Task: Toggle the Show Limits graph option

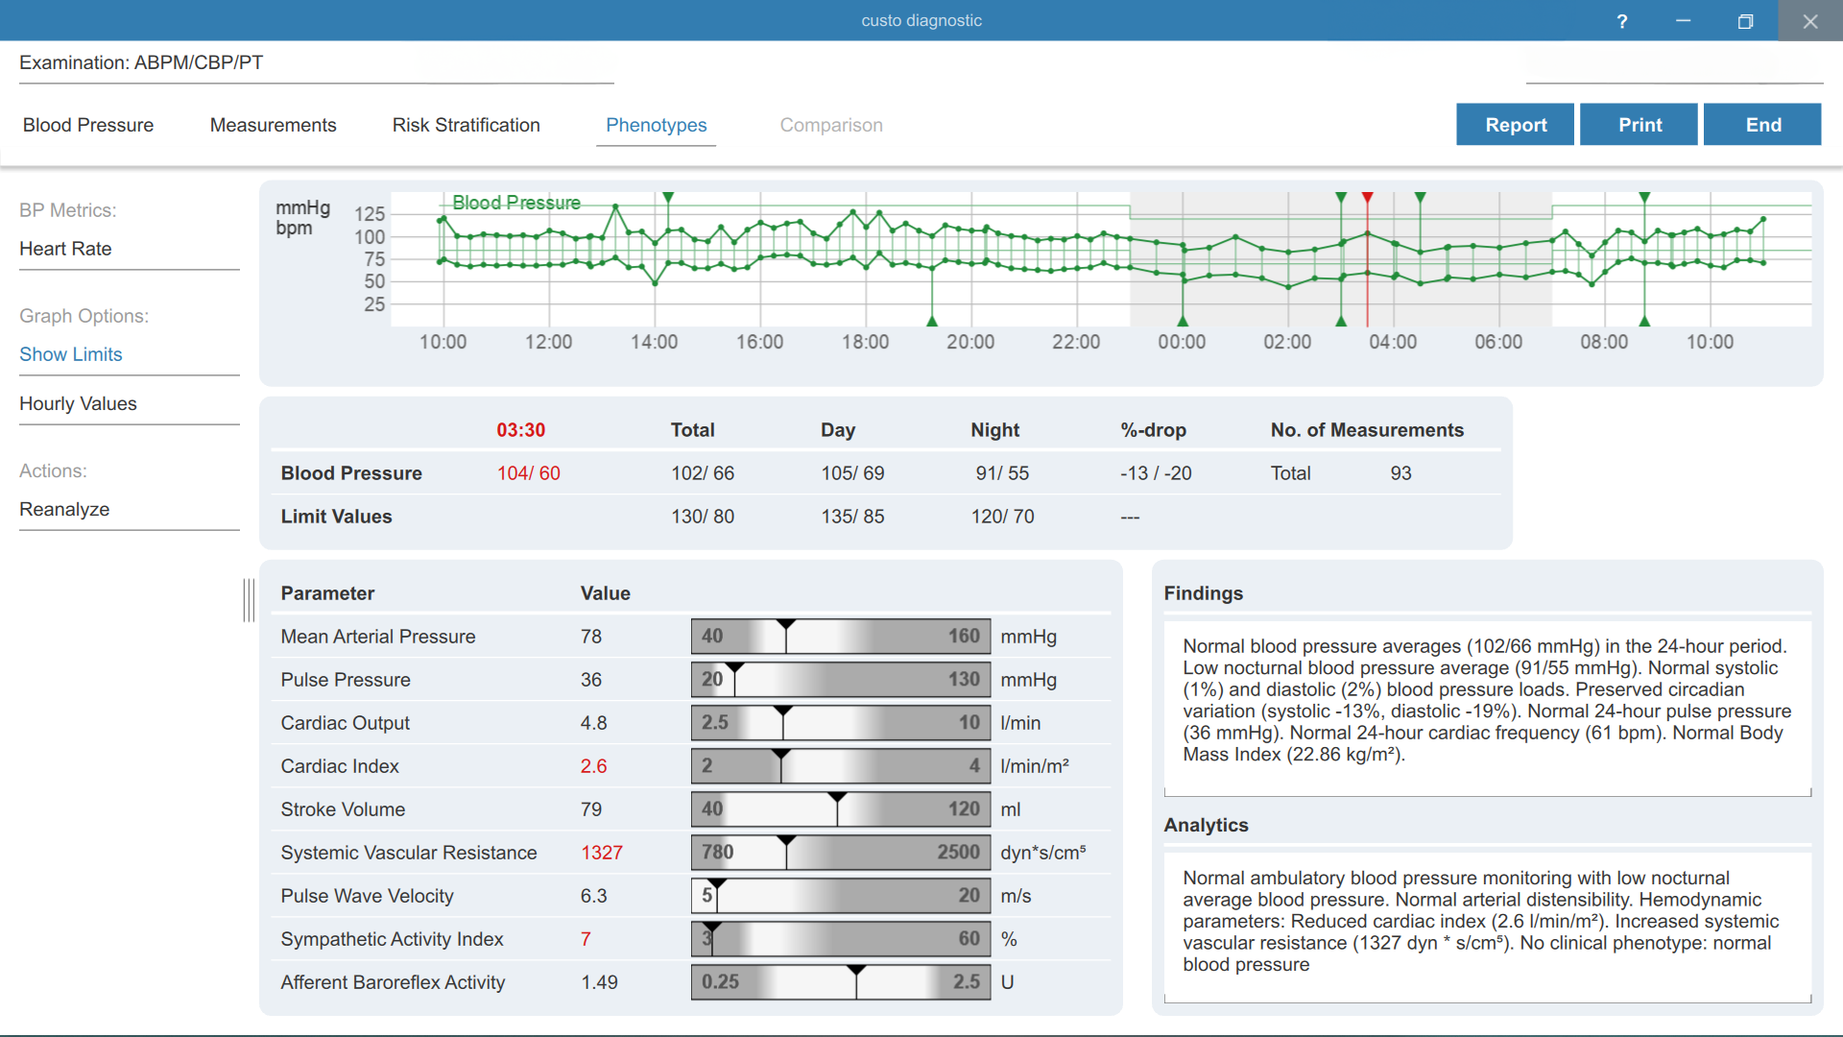Action: (71, 354)
